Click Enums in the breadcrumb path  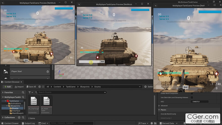98,87
